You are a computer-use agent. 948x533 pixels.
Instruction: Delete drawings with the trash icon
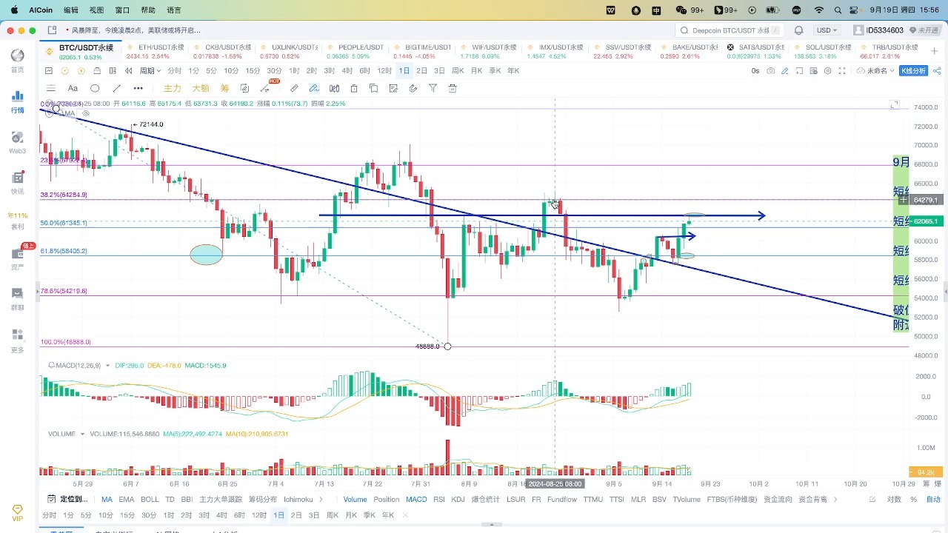pyautogui.click(x=453, y=88)
